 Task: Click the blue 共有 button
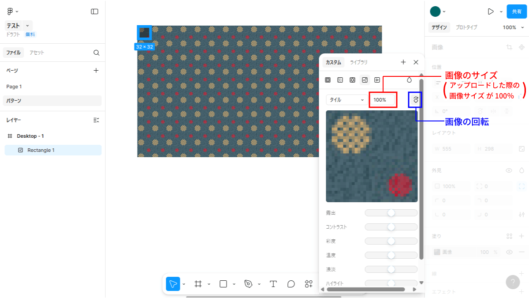517,11
